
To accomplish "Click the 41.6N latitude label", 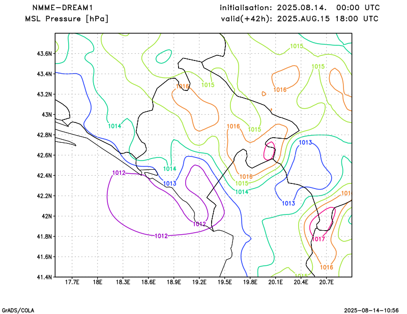I will point(44,257).
